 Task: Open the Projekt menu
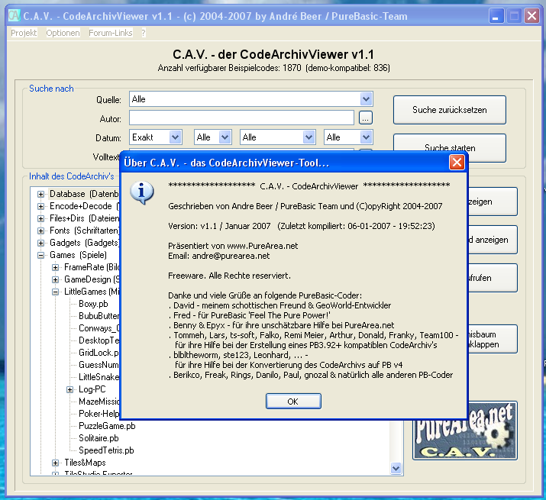(24, 33)
